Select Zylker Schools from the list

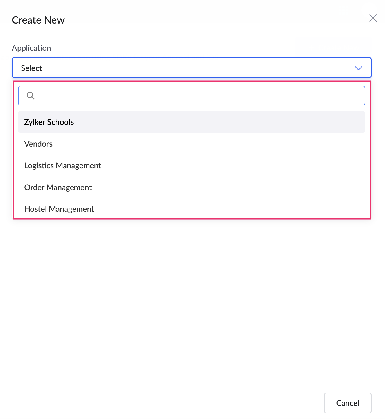tap(49, 122)
